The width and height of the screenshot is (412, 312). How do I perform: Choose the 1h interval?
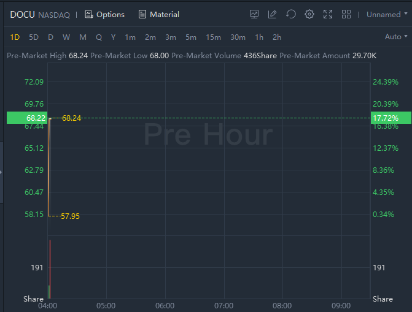pos(259,37)
